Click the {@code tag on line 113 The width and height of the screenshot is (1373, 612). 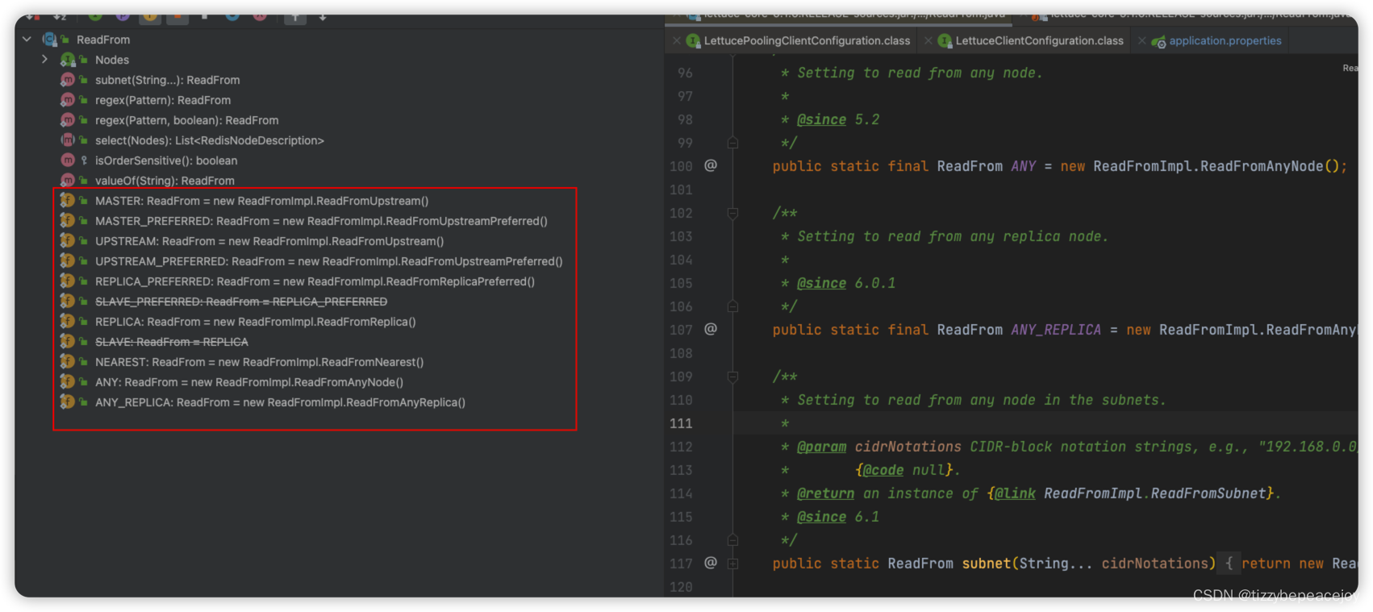879,470
